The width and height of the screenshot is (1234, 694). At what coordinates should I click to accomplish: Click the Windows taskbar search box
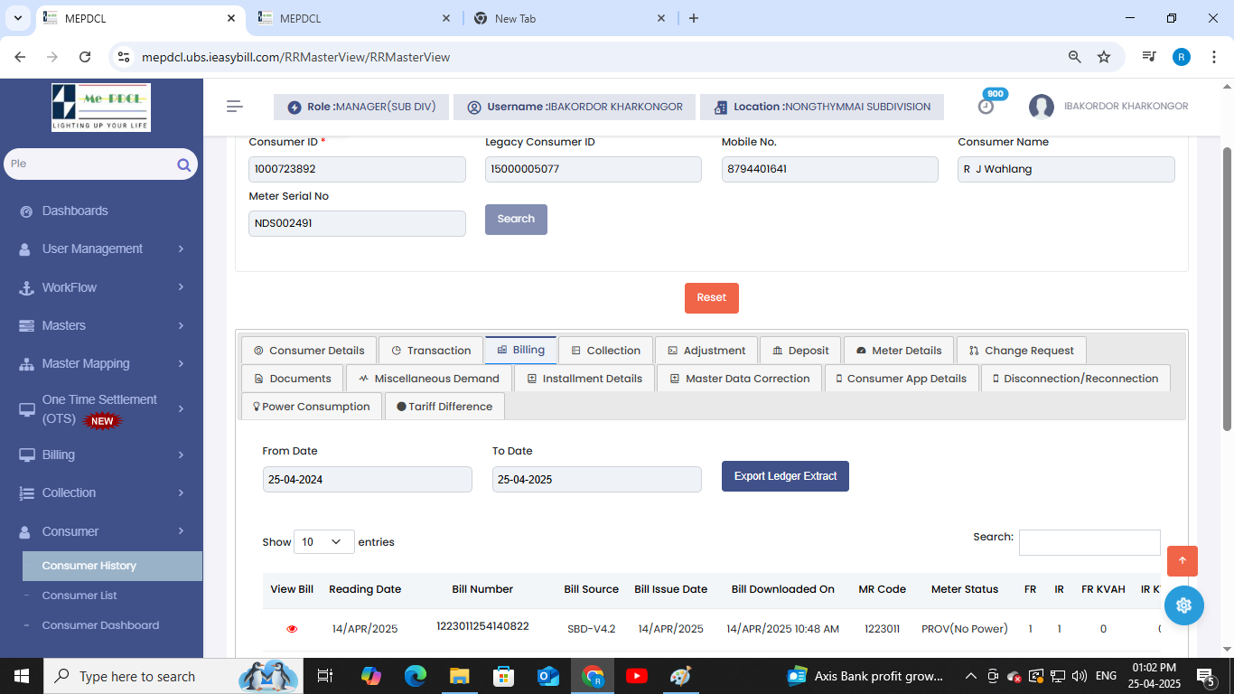[x=172, y=676]
